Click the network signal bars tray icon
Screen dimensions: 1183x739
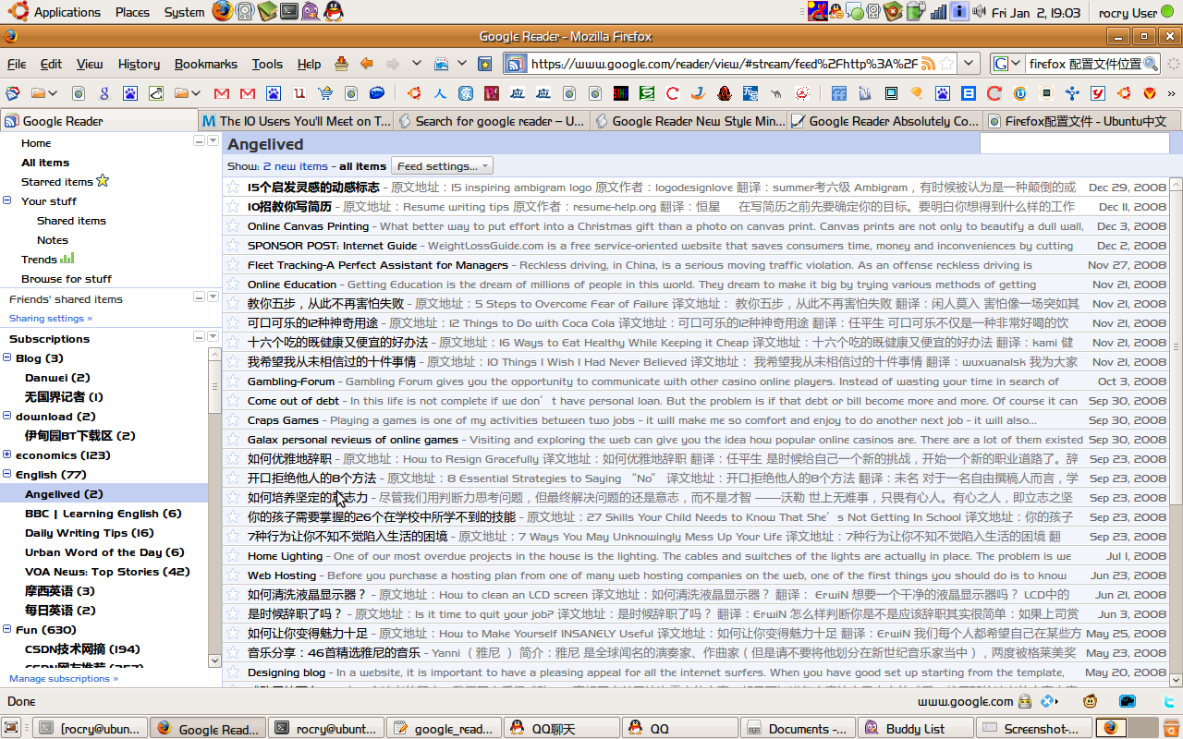click(938, 12)
